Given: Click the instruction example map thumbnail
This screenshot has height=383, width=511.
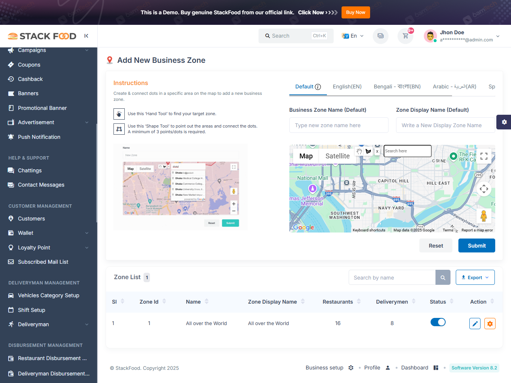Looking at the screenshot, I should [x=181, y=187].
